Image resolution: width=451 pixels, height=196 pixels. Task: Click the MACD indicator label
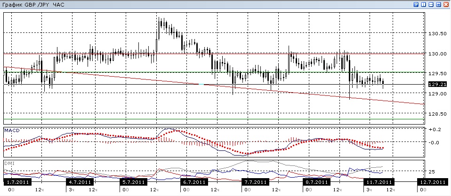point(11,131)
